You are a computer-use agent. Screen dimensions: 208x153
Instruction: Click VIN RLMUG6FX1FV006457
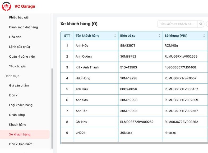coord(181,89)
